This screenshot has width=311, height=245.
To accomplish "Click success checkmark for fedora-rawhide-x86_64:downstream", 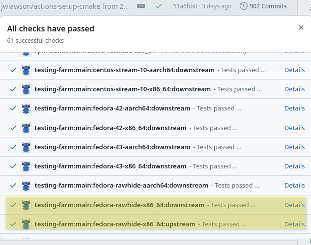I will [x=13, y=205].
